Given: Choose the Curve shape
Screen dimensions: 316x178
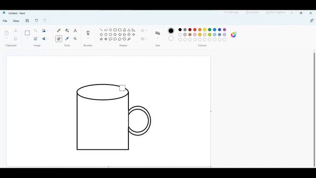Looking at the screenshot, I should pyautogui.click(x=106, y=30).
